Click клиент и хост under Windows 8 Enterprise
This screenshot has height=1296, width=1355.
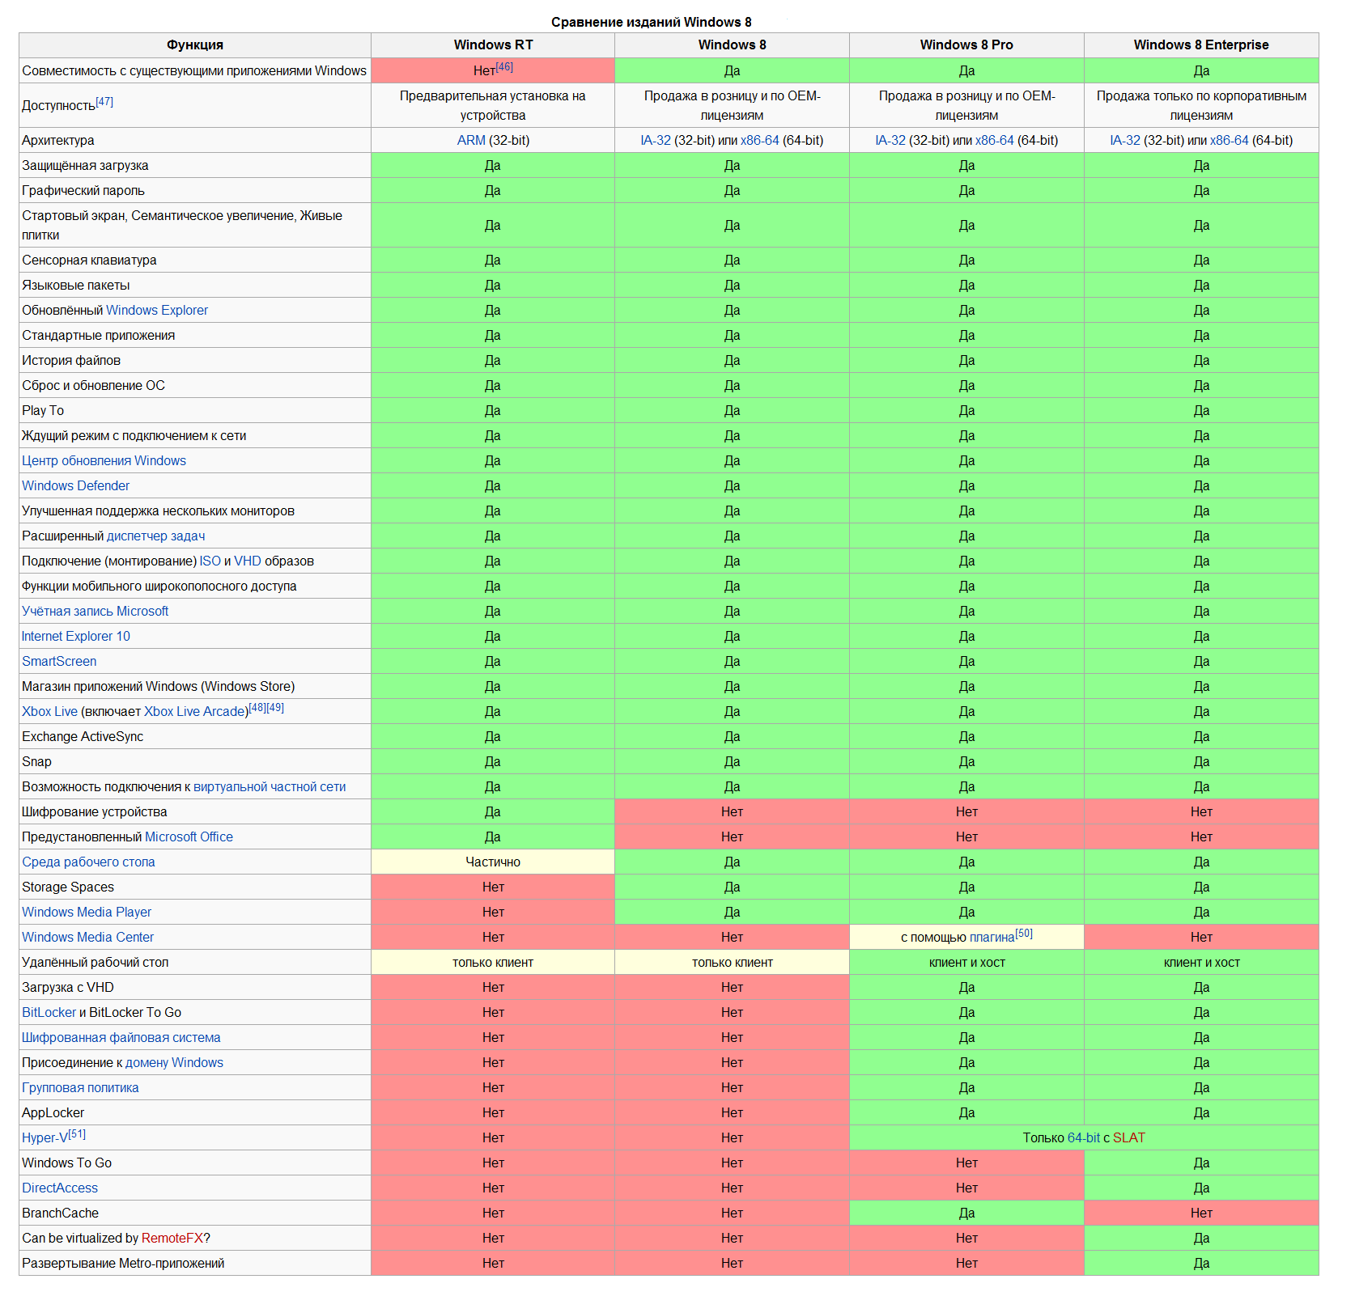tap(1201, 962)
